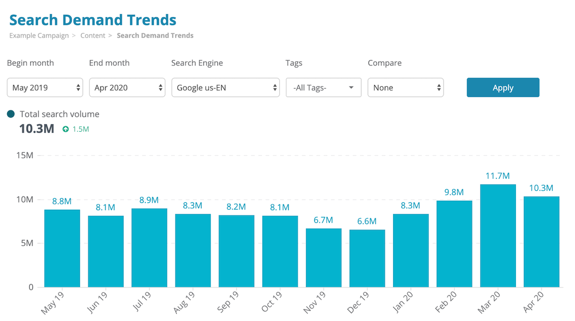Open the All Tags dropdown
Image resolution: width=575 pixels, height=321 pixels.
[324, 88]
